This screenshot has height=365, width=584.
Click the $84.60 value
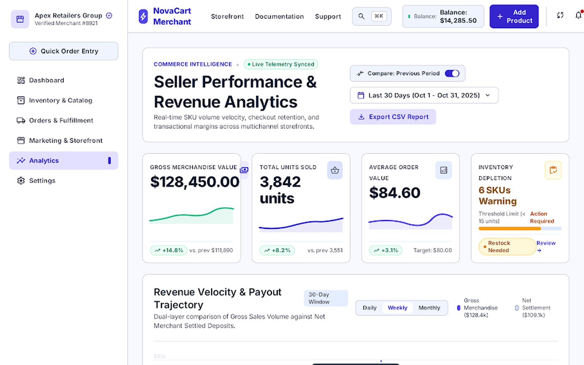[x=395, y=193]
